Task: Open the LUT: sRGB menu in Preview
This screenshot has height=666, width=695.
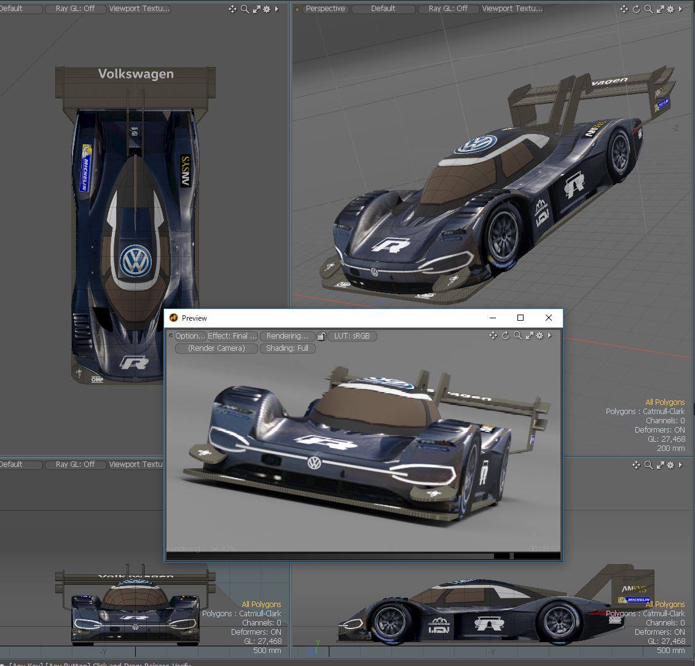Action: pos(352,336)
